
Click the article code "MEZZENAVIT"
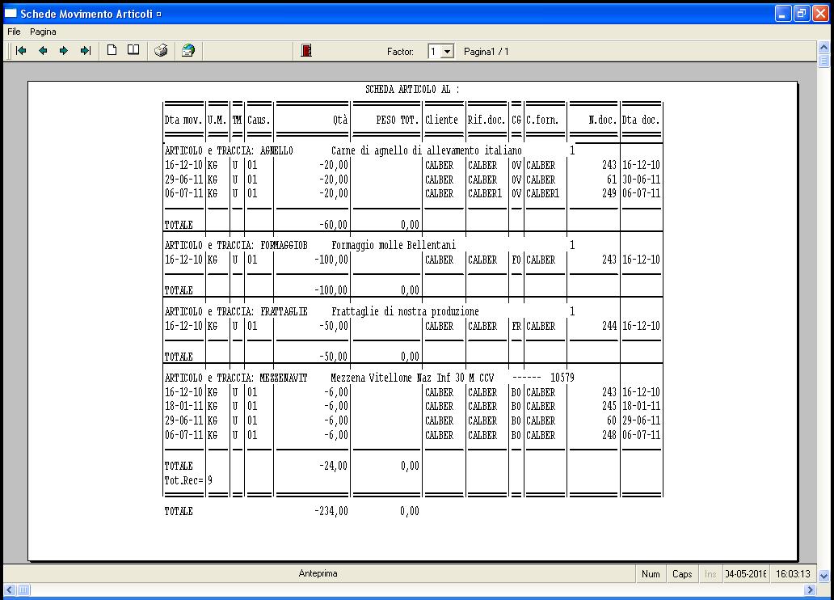point(284,378)
